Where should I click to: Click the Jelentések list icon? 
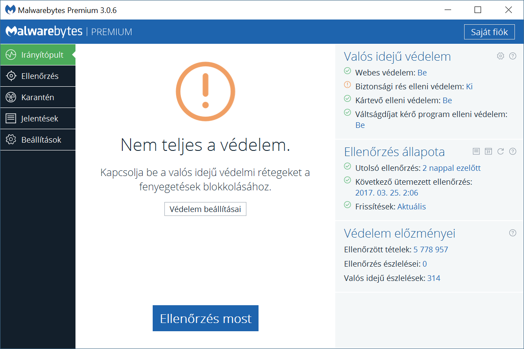click(11, 119)
